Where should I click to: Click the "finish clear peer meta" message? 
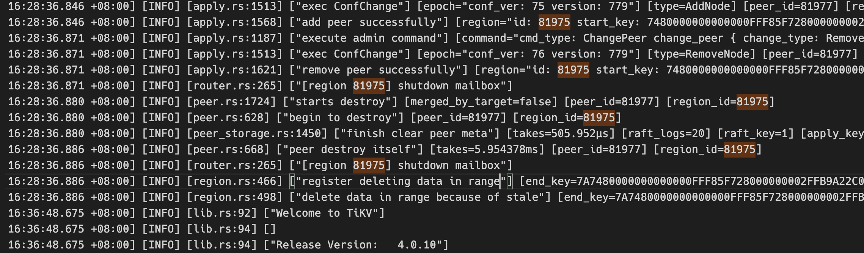pyautogui.click(x=417, y=134)
